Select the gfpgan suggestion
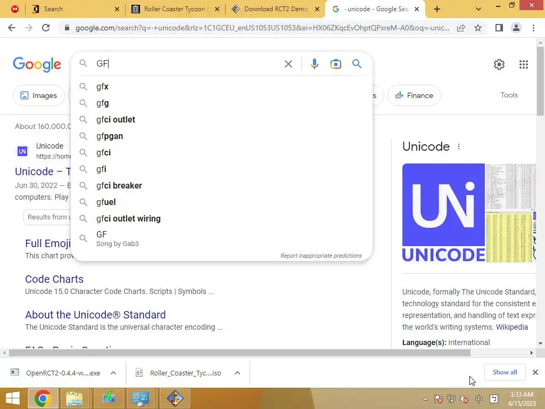545x409 pixels. click(222, 136)
